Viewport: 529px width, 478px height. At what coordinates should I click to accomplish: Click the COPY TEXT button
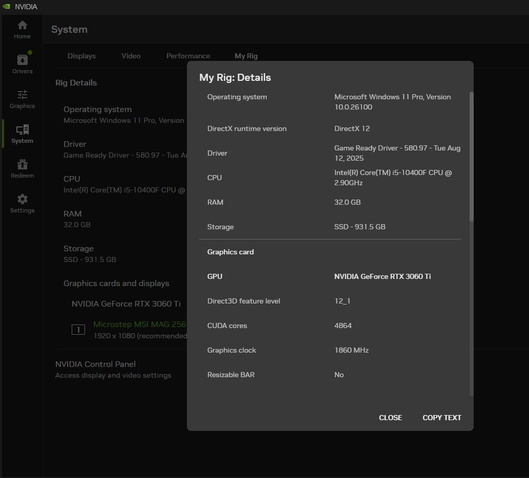[x=441, y=418]
